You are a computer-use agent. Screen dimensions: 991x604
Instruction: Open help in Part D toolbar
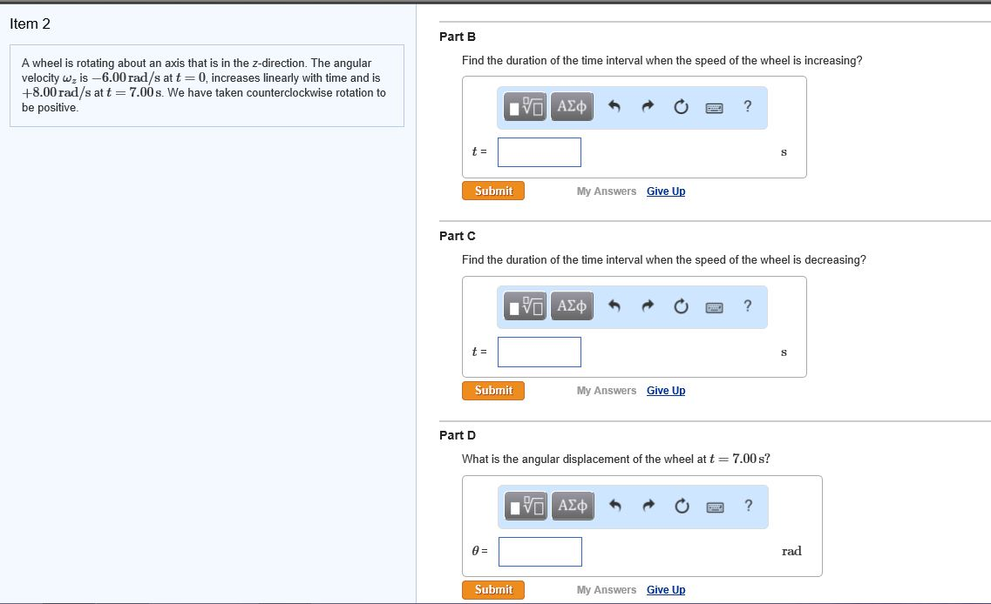click(749, 505)
